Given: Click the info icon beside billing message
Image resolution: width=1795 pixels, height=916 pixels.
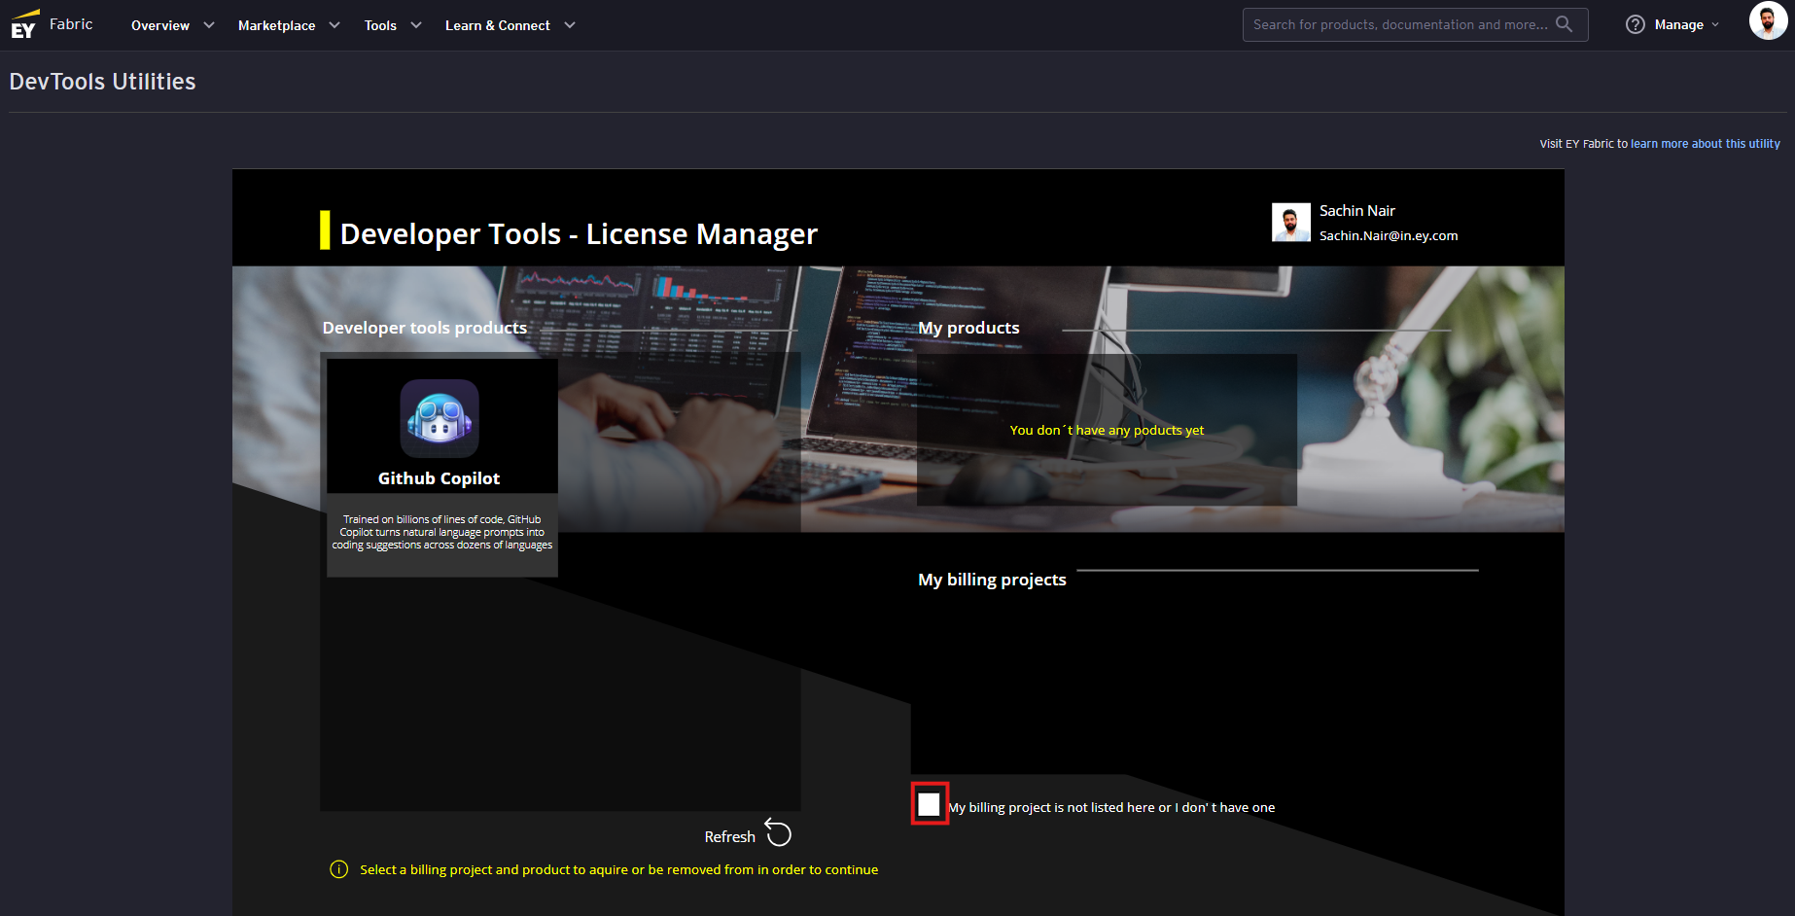Looking at the screenshot, I should 338,869.
